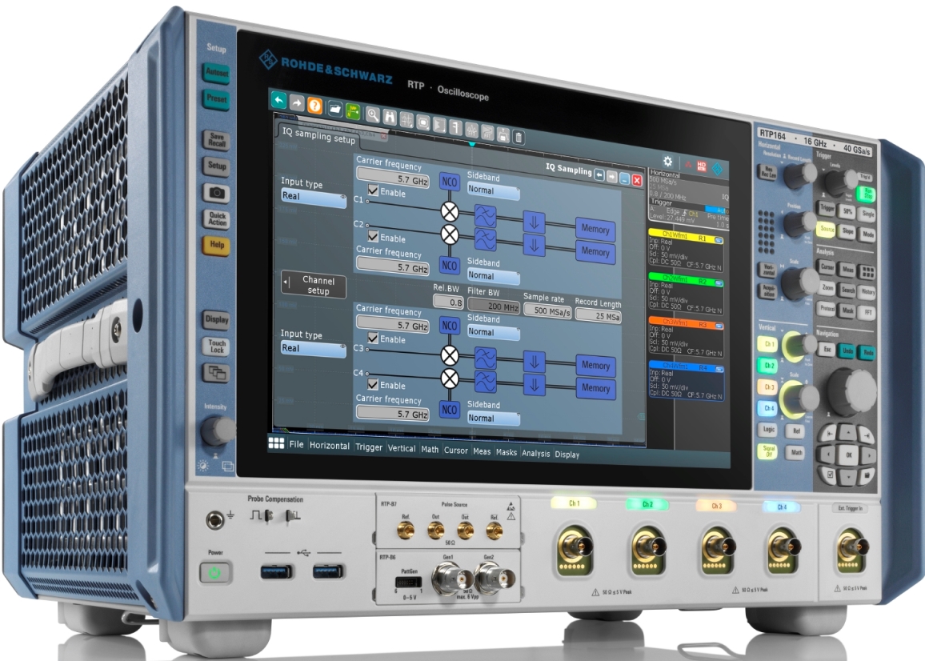Viewport: 925px width, 661px height.
Task: Toggle the Enable checkbox for C4
Action: tap(374, 385)
